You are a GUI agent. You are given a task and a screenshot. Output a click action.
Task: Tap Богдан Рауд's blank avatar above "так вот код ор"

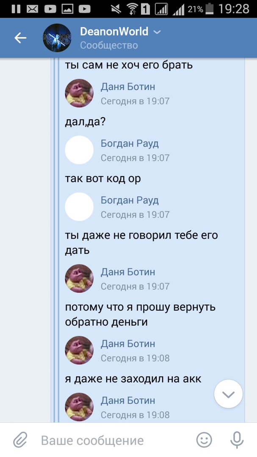tap(79, 150)
